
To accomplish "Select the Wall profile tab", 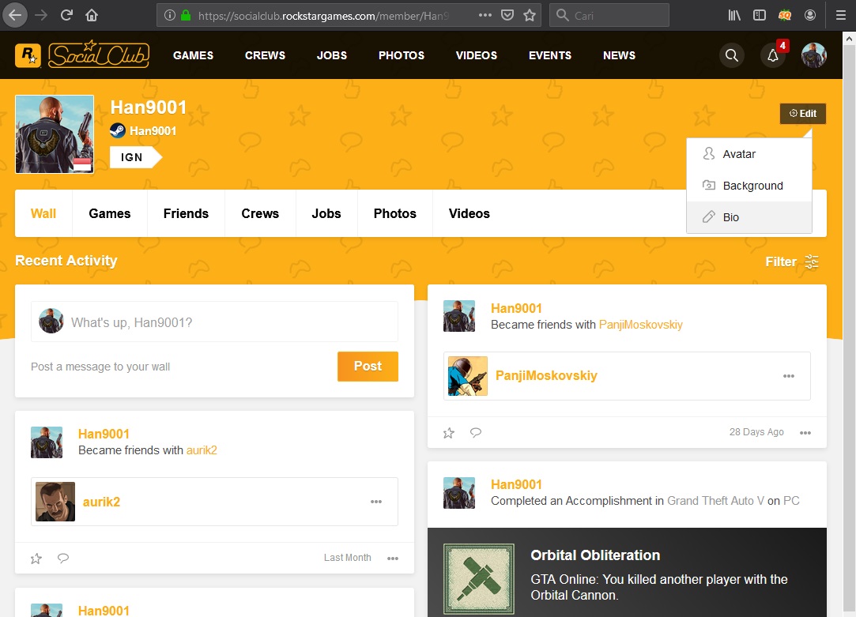I will pyautogui.click(x=43, y=213).
